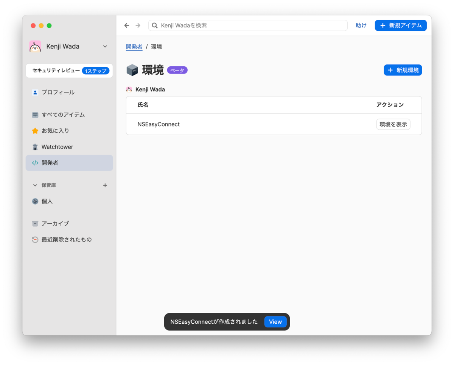The height and width of the screenshot is (365, 454).
Task: Click the すべてのアイテム icon
Action: click(35, 114)
